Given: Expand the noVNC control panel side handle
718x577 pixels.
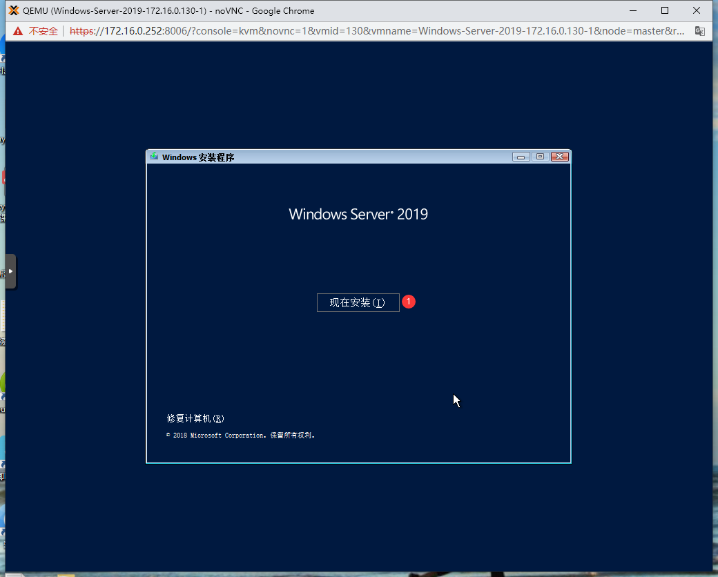Looking at the screenshot, I should (10, 271).
